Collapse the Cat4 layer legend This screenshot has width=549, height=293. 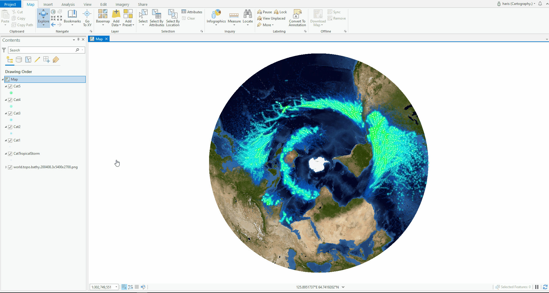[x=6, y=100]
